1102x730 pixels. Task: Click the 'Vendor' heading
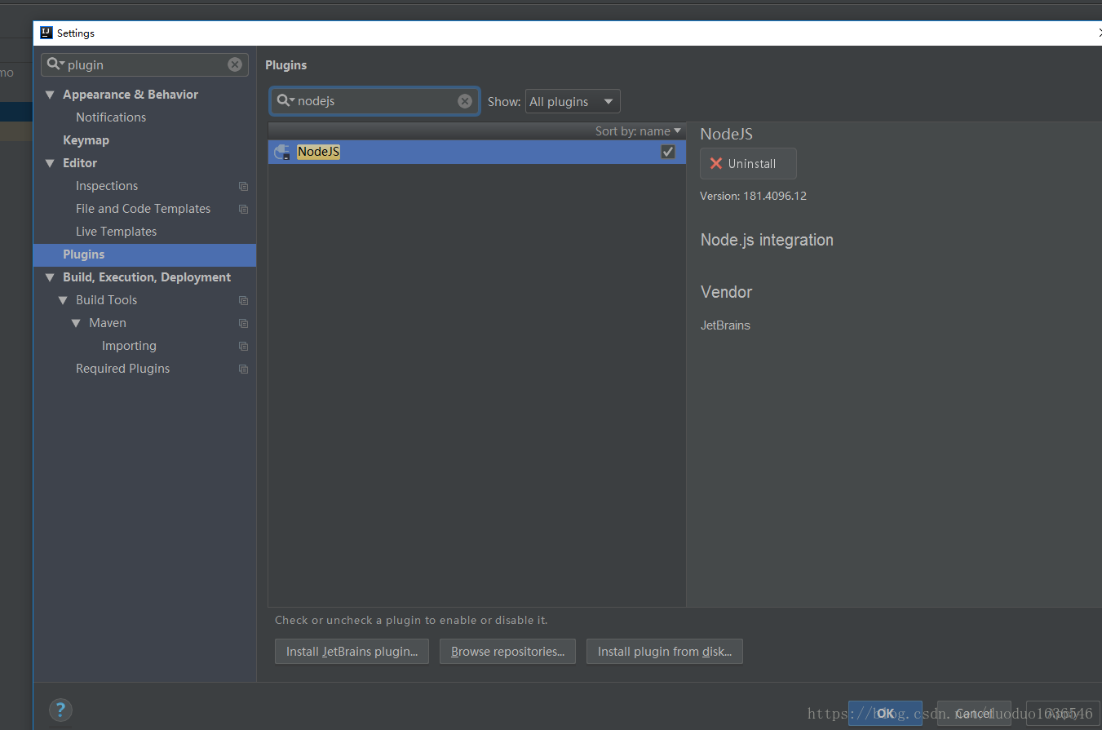(x=726, y=292)
